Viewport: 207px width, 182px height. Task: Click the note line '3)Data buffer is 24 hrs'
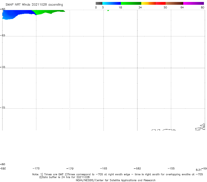pyautogui.click(x=64, y=177)
